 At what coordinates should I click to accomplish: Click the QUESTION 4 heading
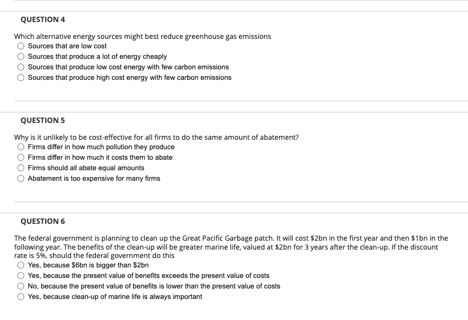click(42, 18)
